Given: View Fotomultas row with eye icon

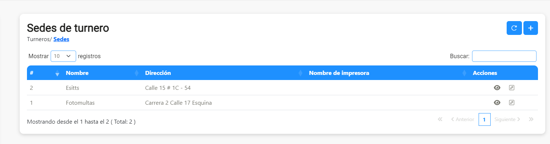Looking at the screenshot, I should [497, 103].
